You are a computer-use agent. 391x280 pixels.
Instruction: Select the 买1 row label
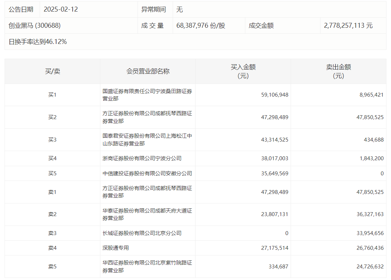pyautogui.click(x=52, y=95)
